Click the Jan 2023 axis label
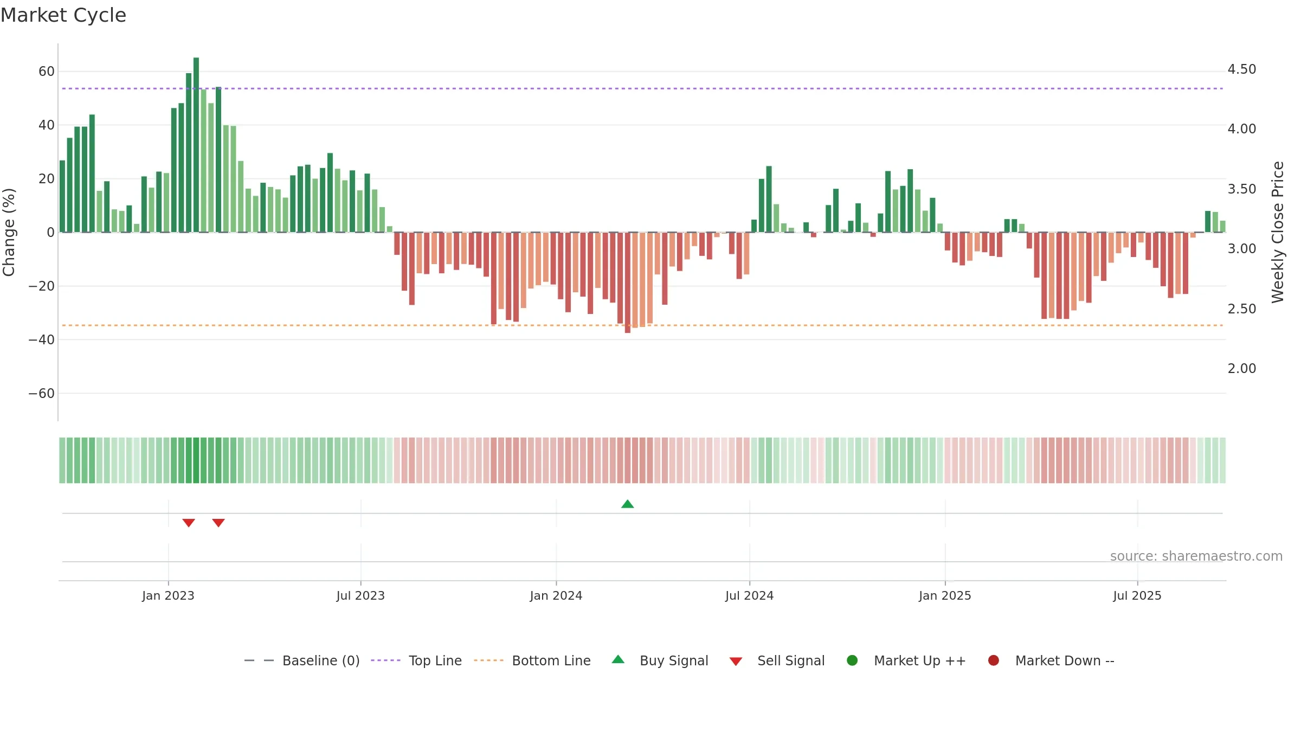This screenshot has width=1301, height=732. click(x=168, y=595)
